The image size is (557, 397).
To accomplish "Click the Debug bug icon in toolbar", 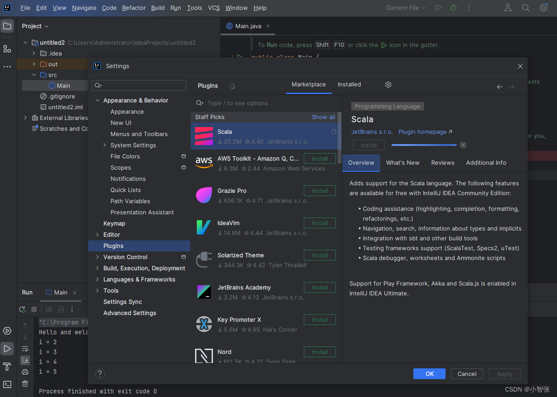I will coord(454,8).
